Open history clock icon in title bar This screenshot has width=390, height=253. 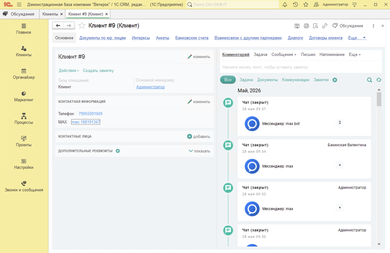(295, 5)
